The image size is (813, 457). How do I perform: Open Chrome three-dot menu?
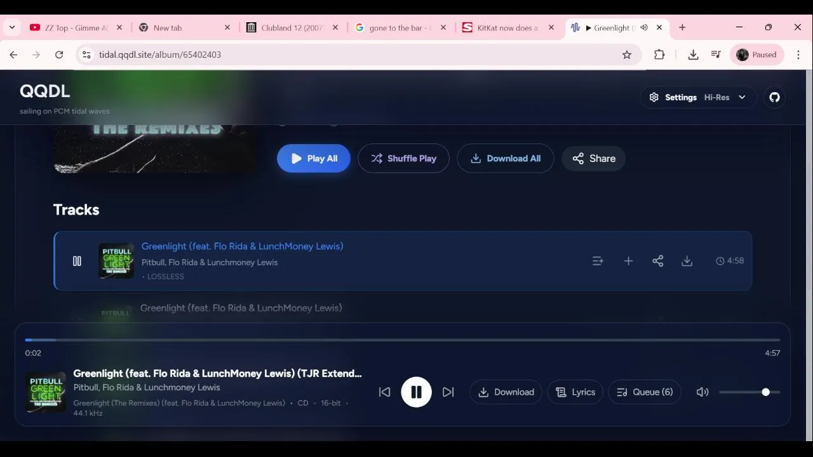point(798,55)
